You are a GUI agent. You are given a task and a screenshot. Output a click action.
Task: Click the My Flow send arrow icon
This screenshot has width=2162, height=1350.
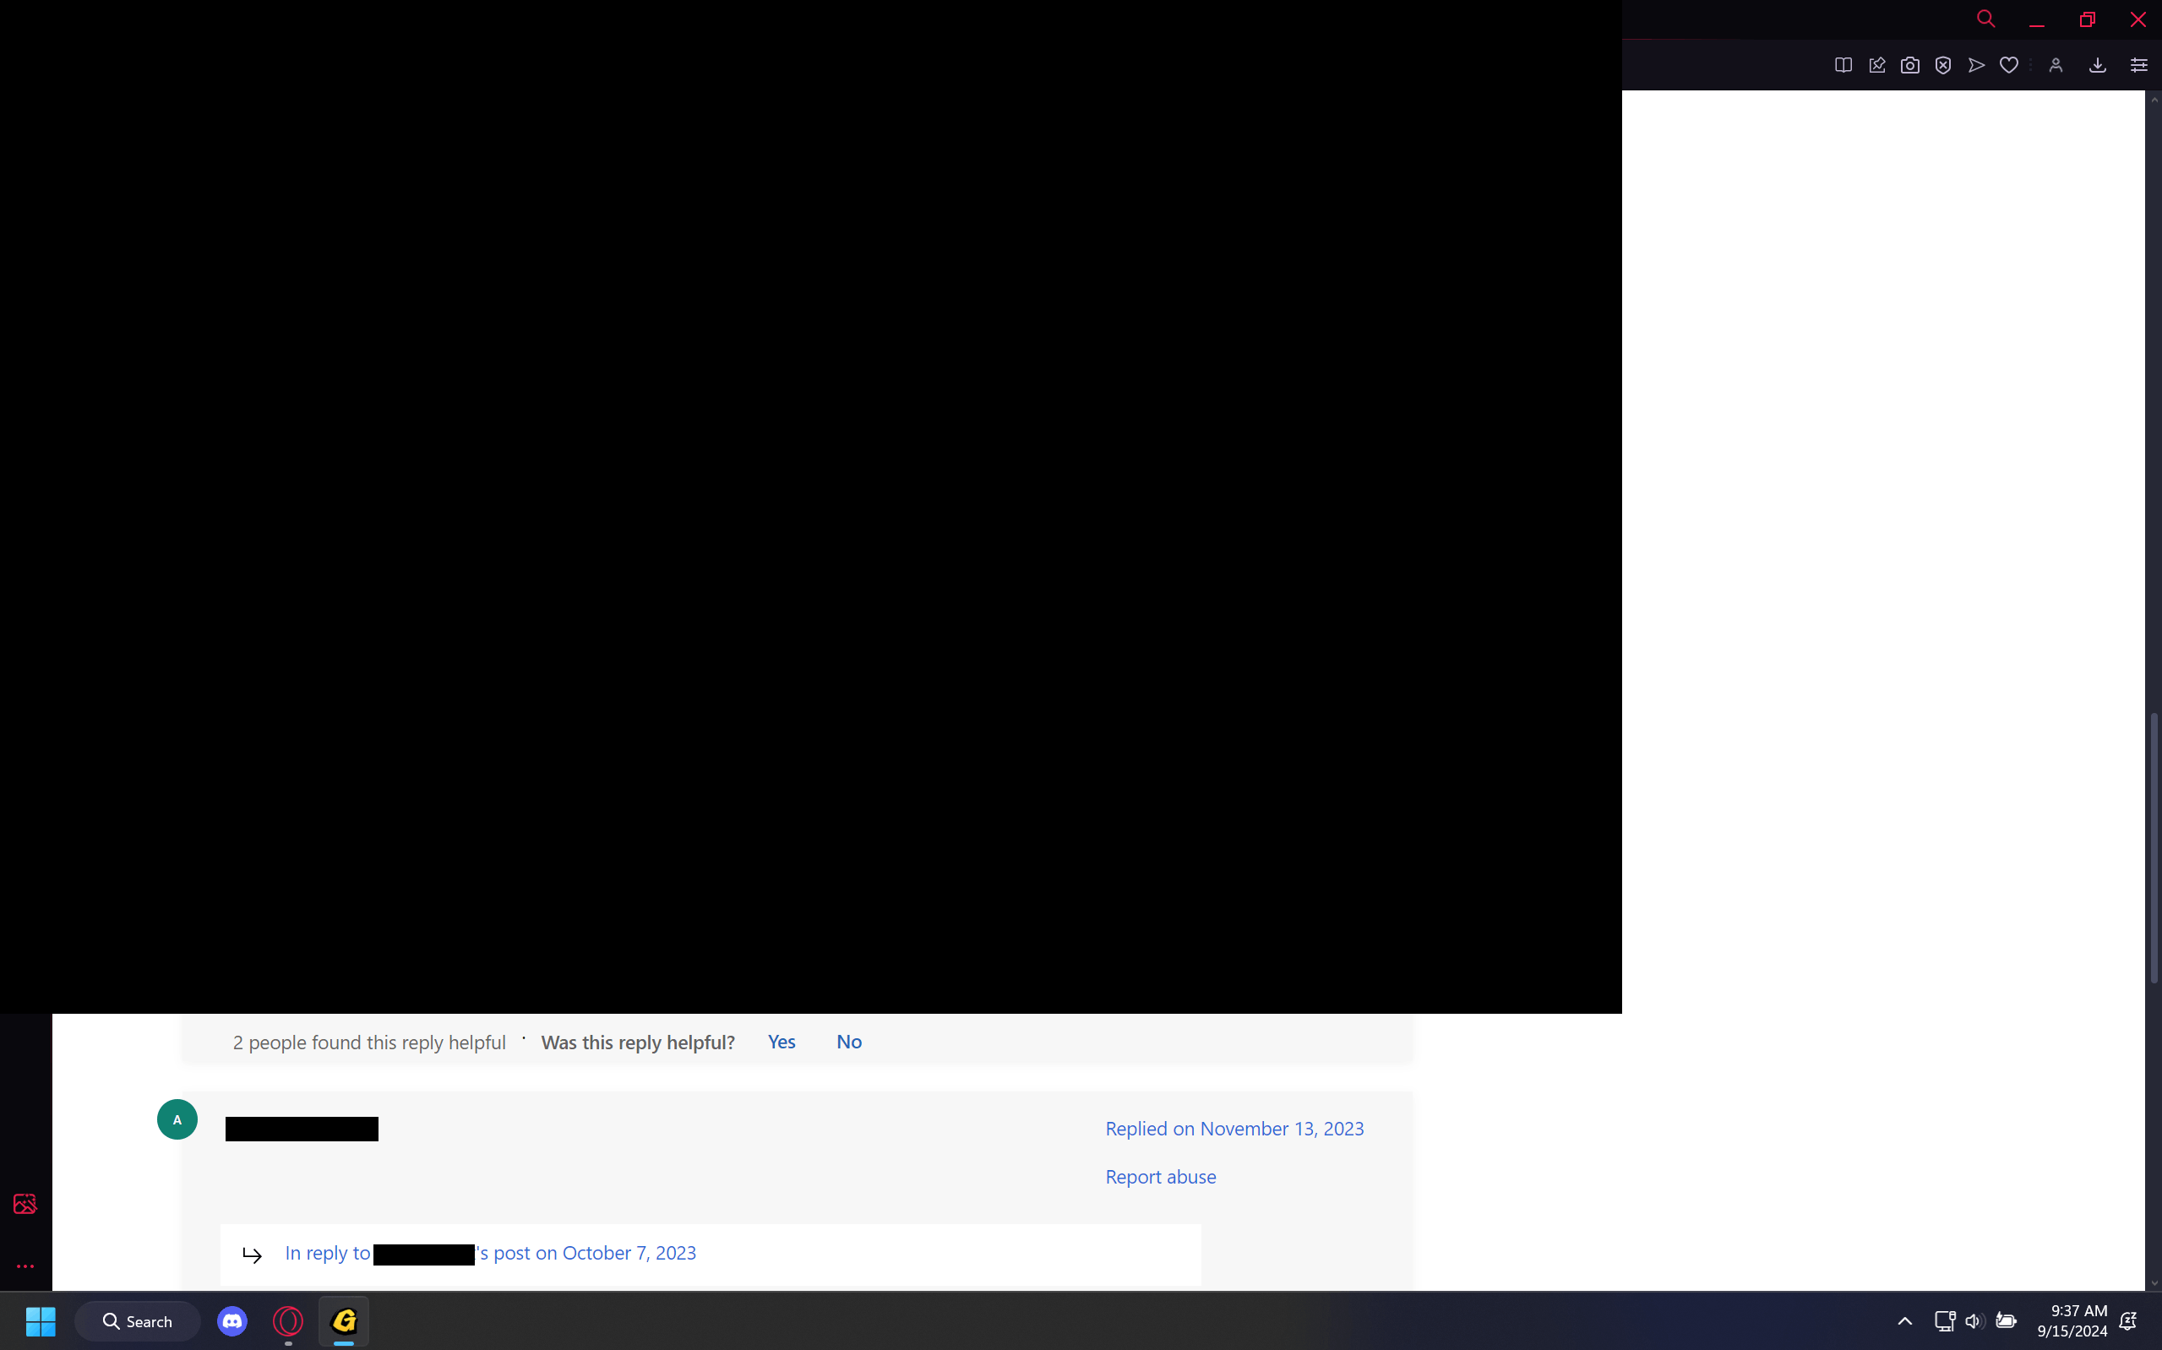pyautogui.click(x=1975, y=65)
